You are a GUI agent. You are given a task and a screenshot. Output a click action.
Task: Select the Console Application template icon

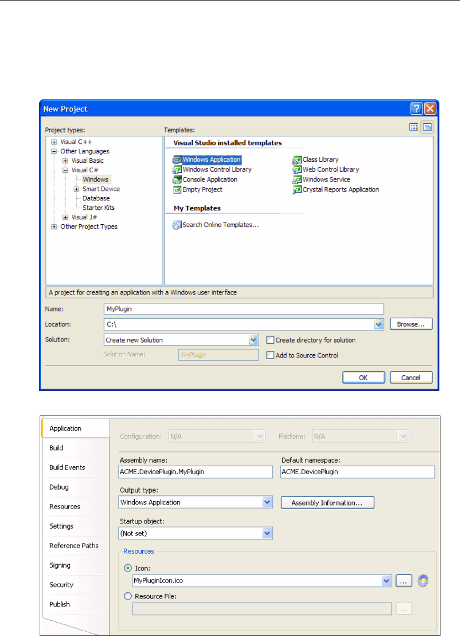click(177, 180)
